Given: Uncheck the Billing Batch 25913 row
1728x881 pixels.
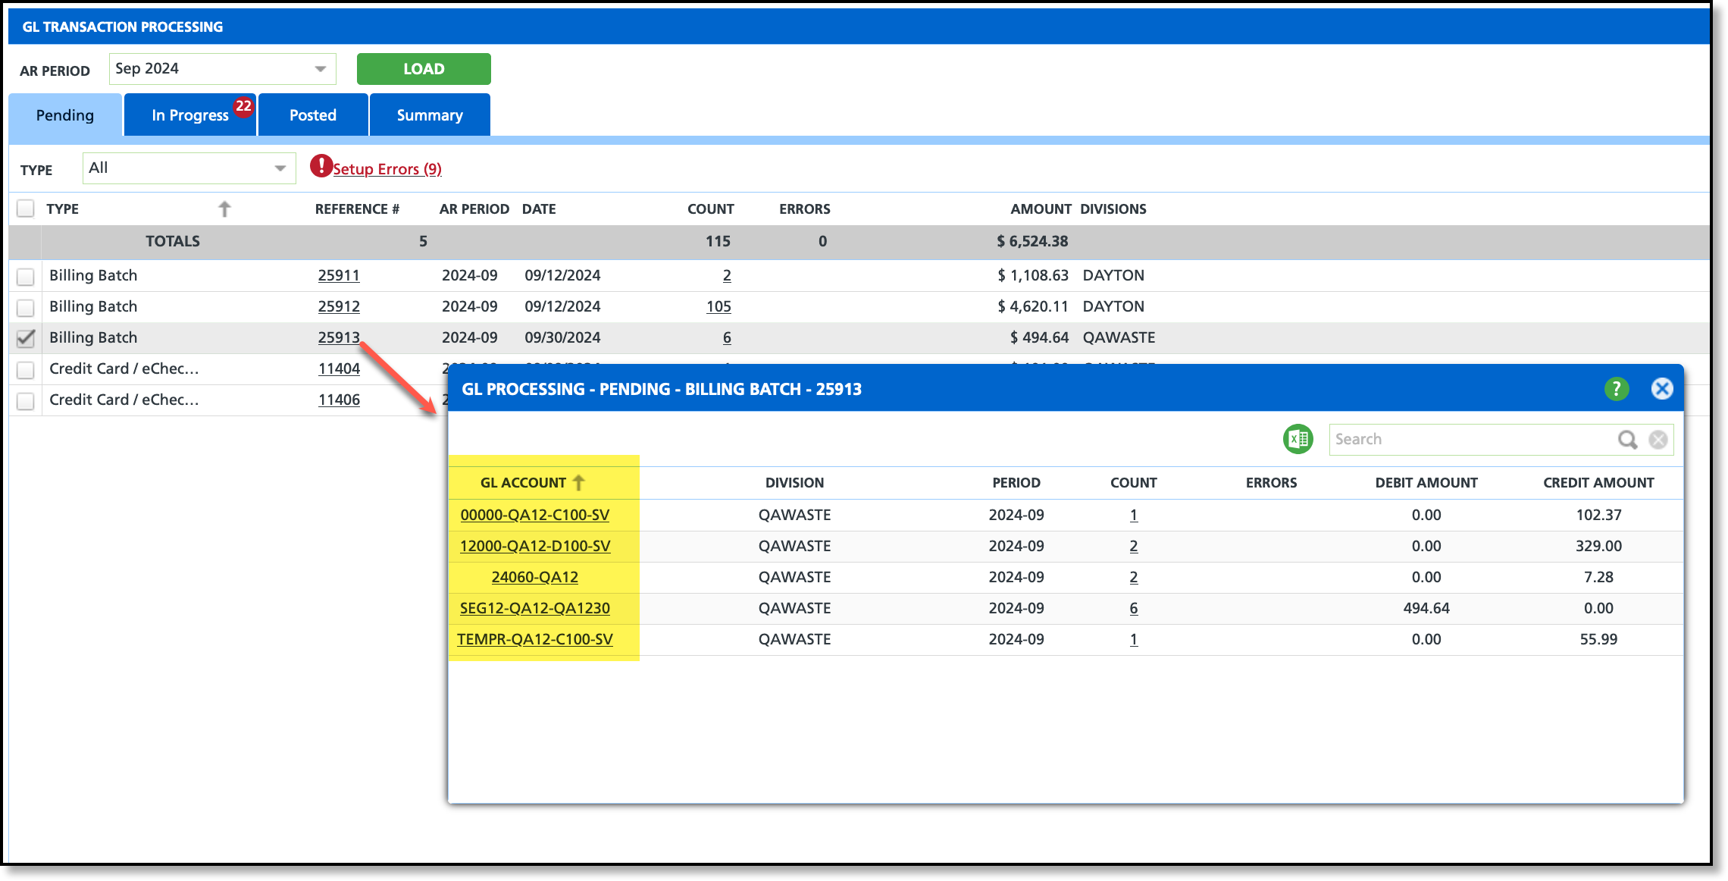Looking at the screenshot, I should [26, 338].
